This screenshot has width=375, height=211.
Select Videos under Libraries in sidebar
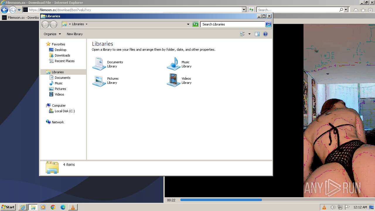(59, 94)
